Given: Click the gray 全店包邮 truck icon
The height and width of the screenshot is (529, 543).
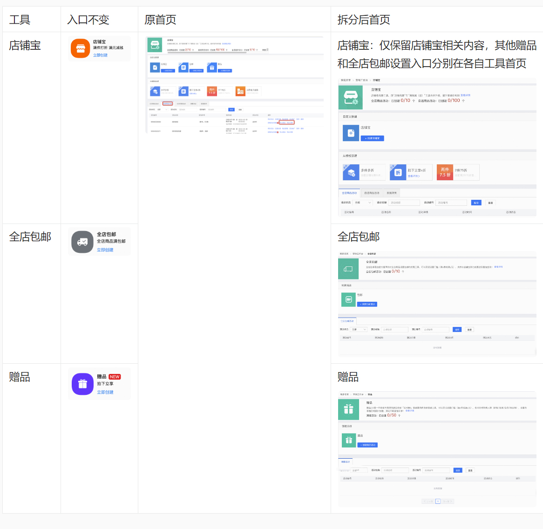Looking at the screenshot, I should tap(82, 241).
